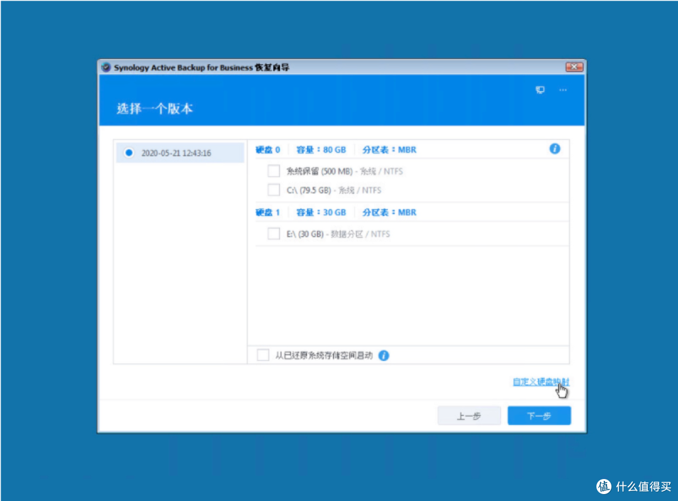Click the info icon in 硬盘 0 header
Image resolution: width=678 pixels, height=501 pixels.
pyautogui.click(x=555, y=149)
